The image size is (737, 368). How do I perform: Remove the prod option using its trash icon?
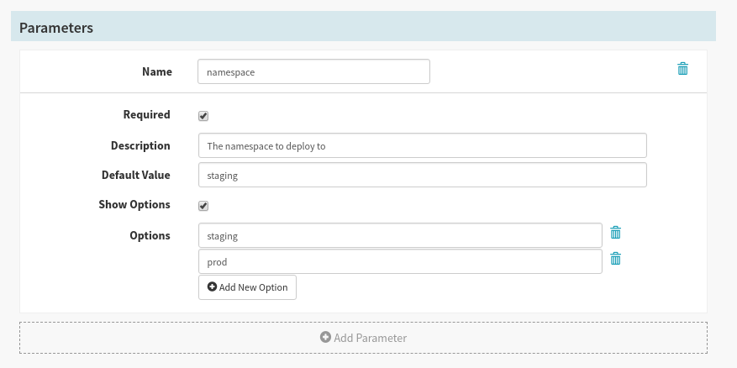pos(615,259)
